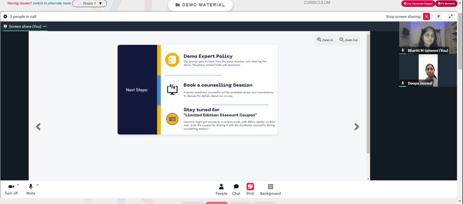Click the Demo Expert Policy icon
463x204 pixels.
(172, 60)
